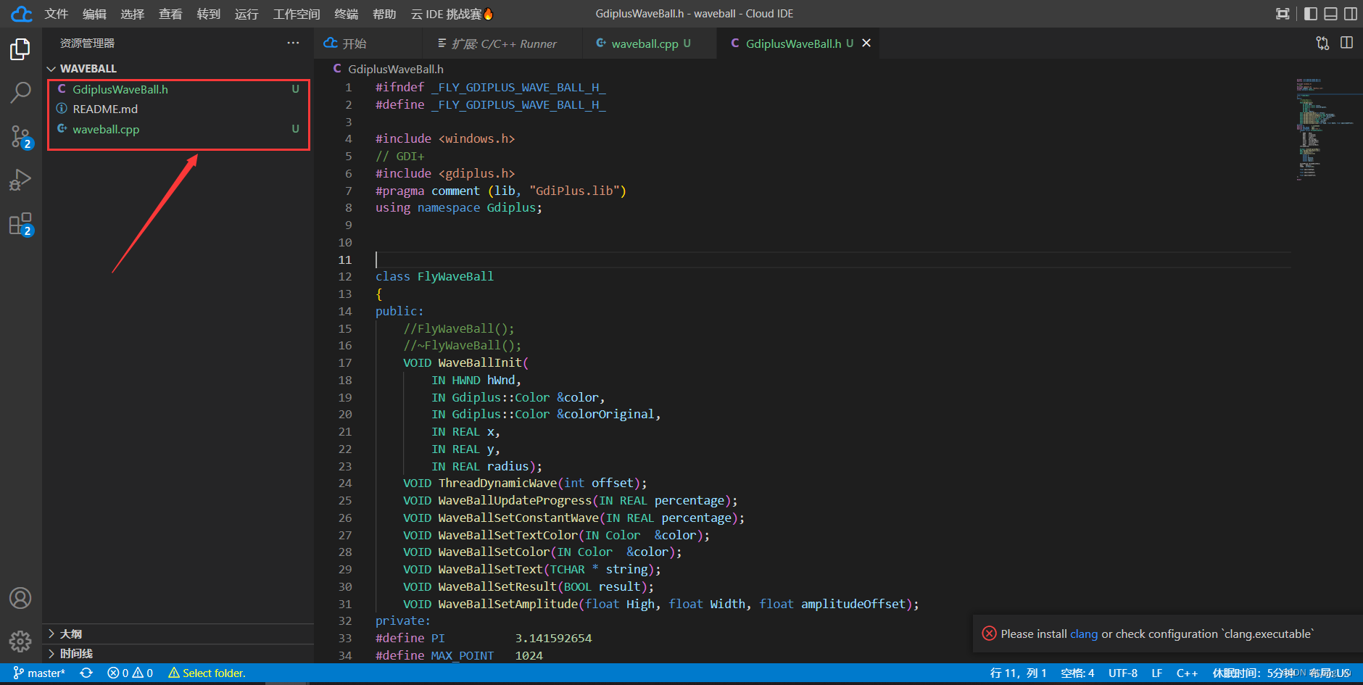
Task: Open GdiplusWaveBall.h in the file tree
Action: click(178, 89)
